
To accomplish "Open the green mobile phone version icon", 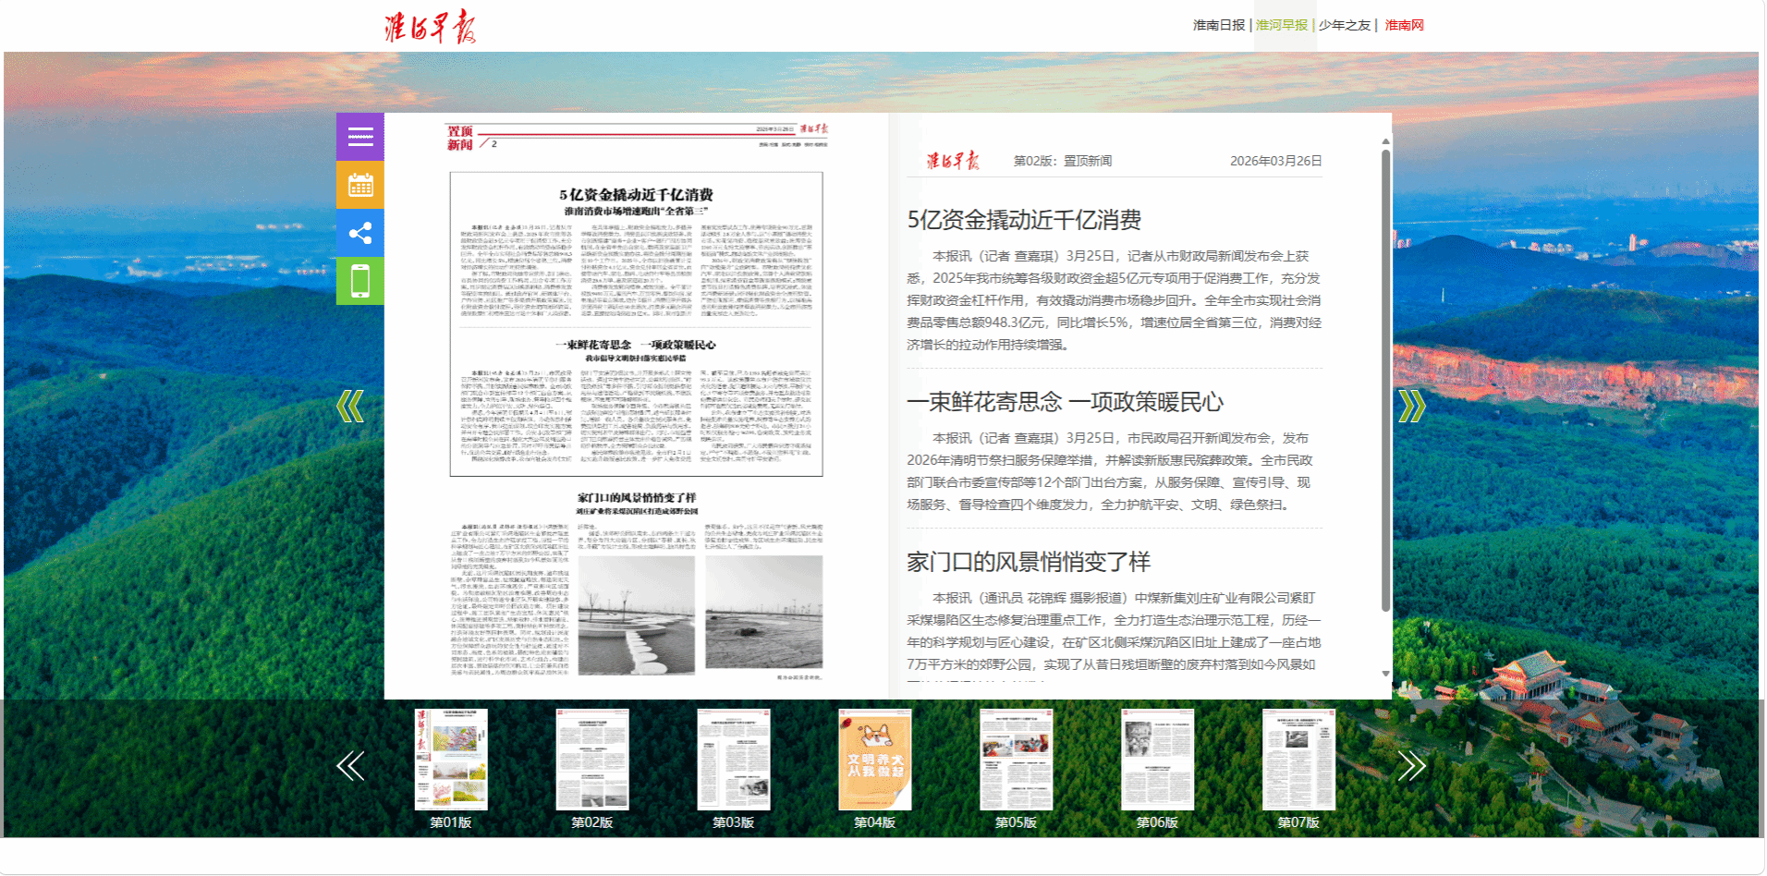I will (360, 281).
